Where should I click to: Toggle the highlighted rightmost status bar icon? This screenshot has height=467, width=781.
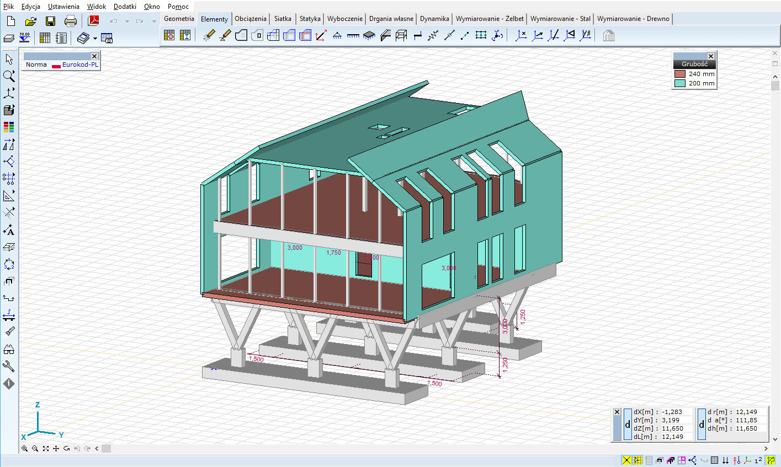[771, 460]
